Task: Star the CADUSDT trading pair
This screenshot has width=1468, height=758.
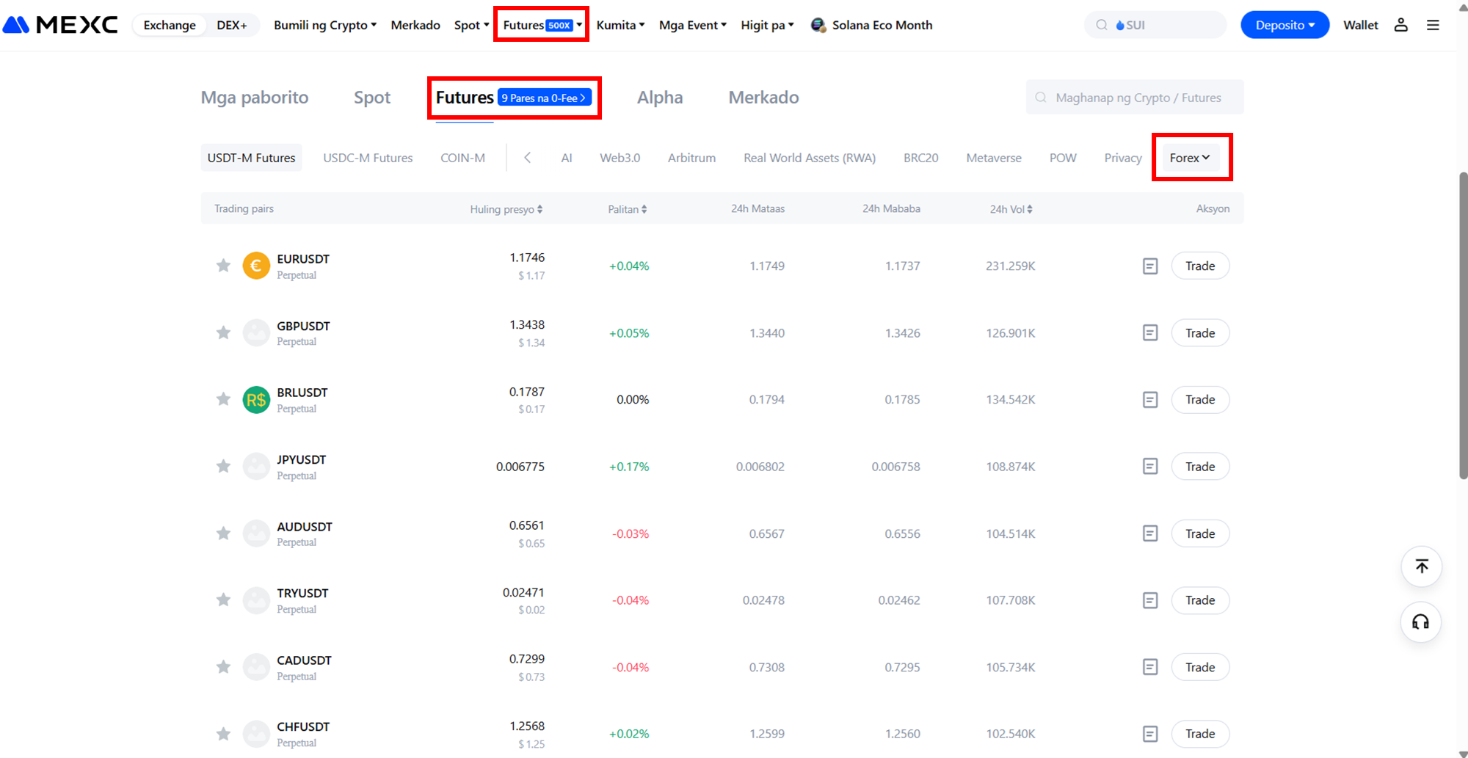Action: coord(223,667)
